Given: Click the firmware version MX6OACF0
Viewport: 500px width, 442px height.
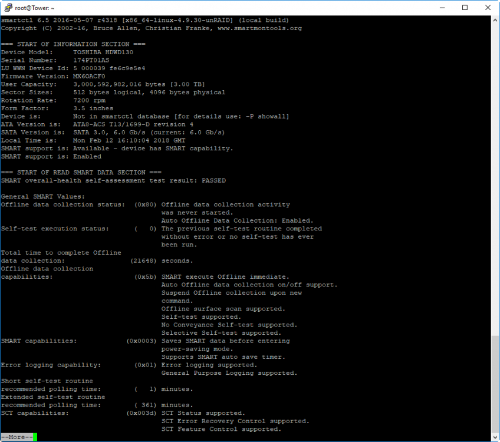Looking at the screenshot, I should pos(89,77).
